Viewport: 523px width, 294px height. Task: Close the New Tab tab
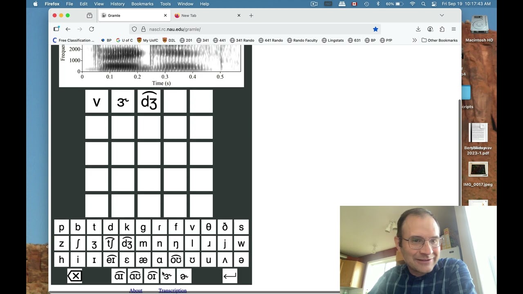pos(239,16)
